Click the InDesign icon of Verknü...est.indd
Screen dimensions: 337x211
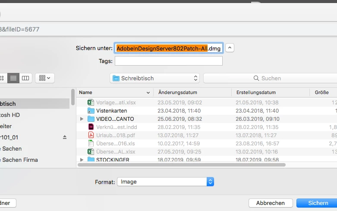pyautogui.click(x=91, y=127)
